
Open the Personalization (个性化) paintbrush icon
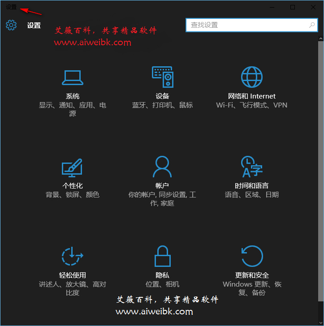coord(72,167)
